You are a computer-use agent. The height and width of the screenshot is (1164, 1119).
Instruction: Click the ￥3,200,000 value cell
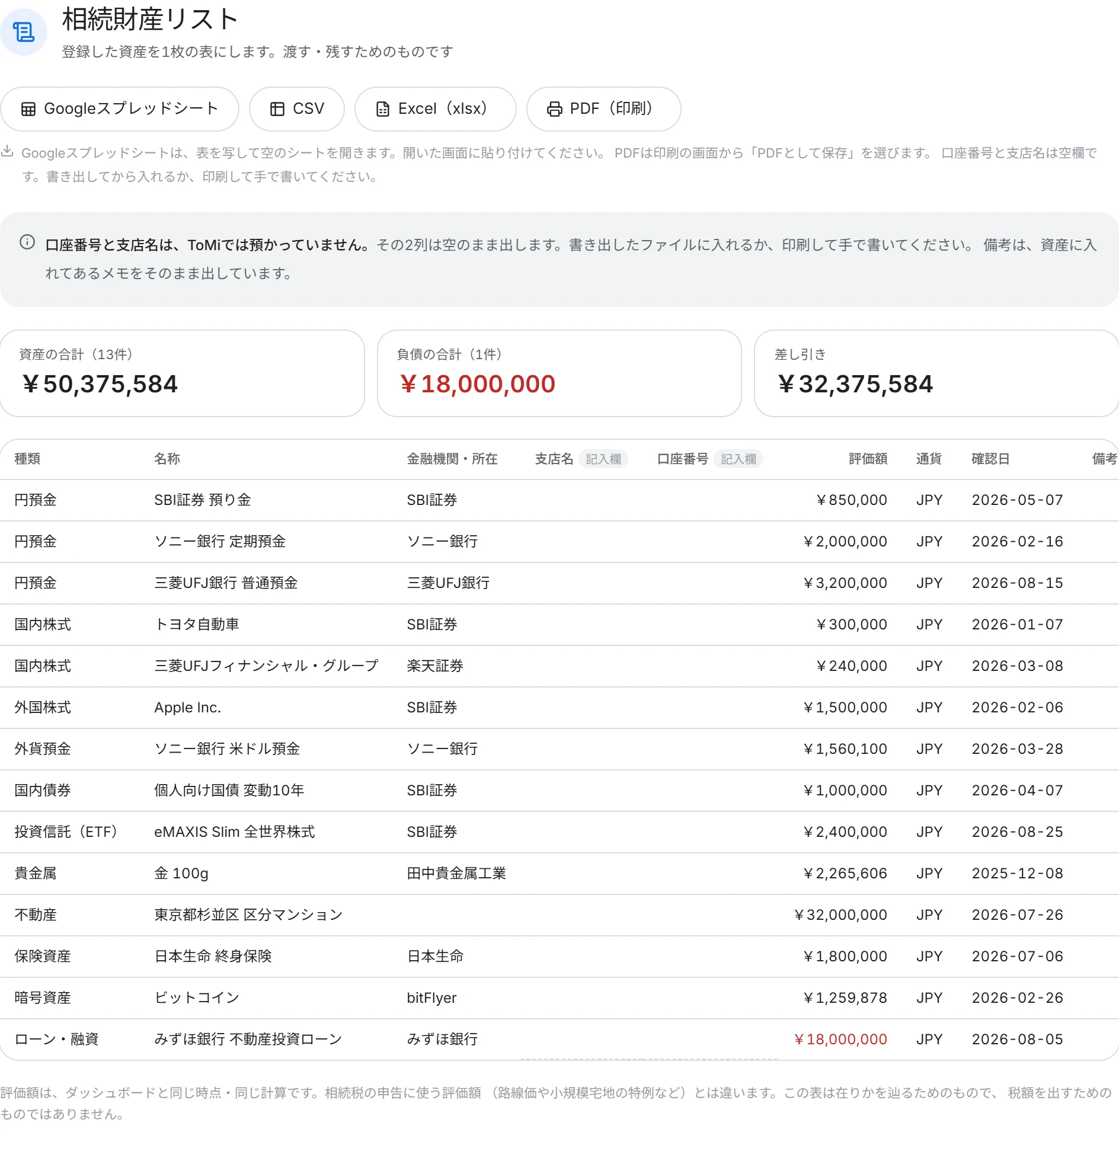[x=844, y=583]
